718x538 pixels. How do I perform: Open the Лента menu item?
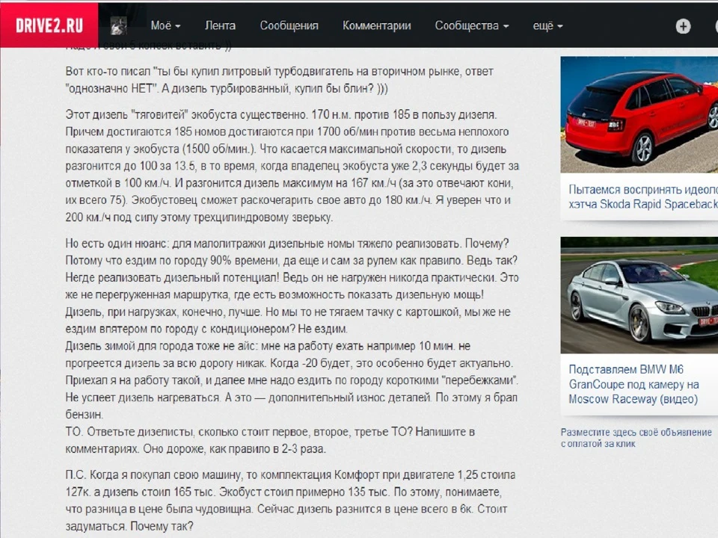point(220,25)
